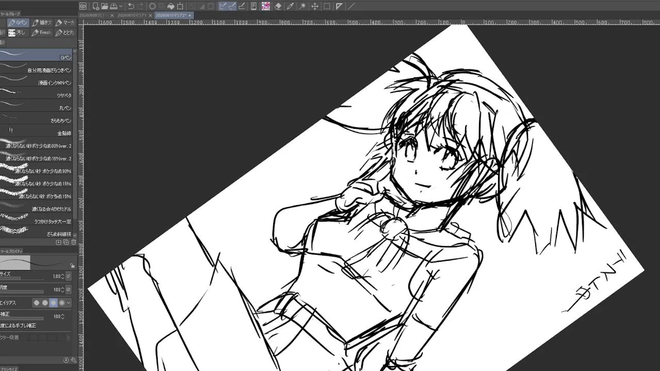Close the 20260810マリア1 document tab
The height and width of the screenshot is (371, 660).
[x=151, y=15]
